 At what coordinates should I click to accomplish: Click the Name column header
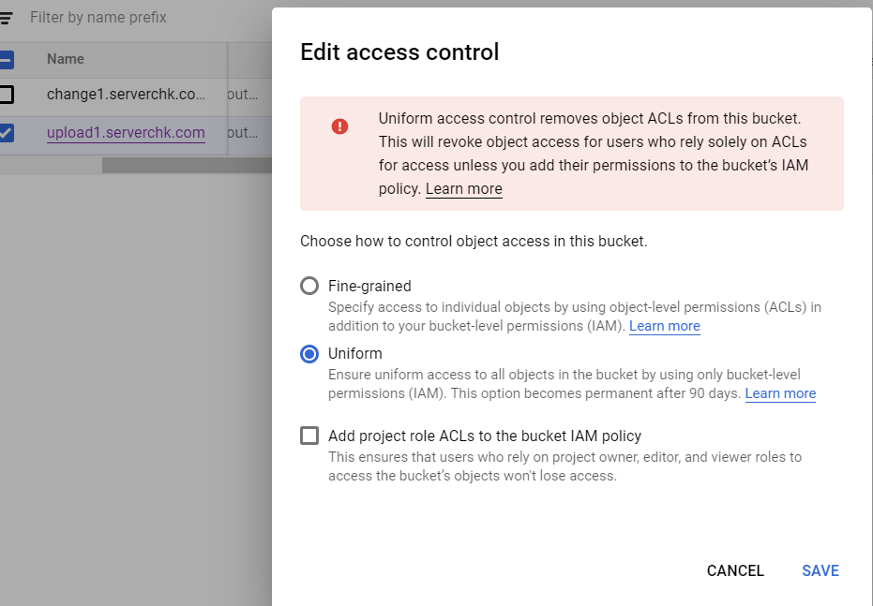66,59
